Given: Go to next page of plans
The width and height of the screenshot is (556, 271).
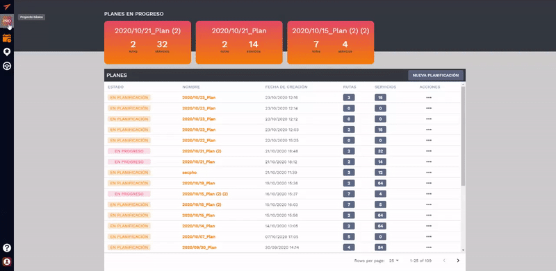Looking at the screenshot, I should click(458, 261).
